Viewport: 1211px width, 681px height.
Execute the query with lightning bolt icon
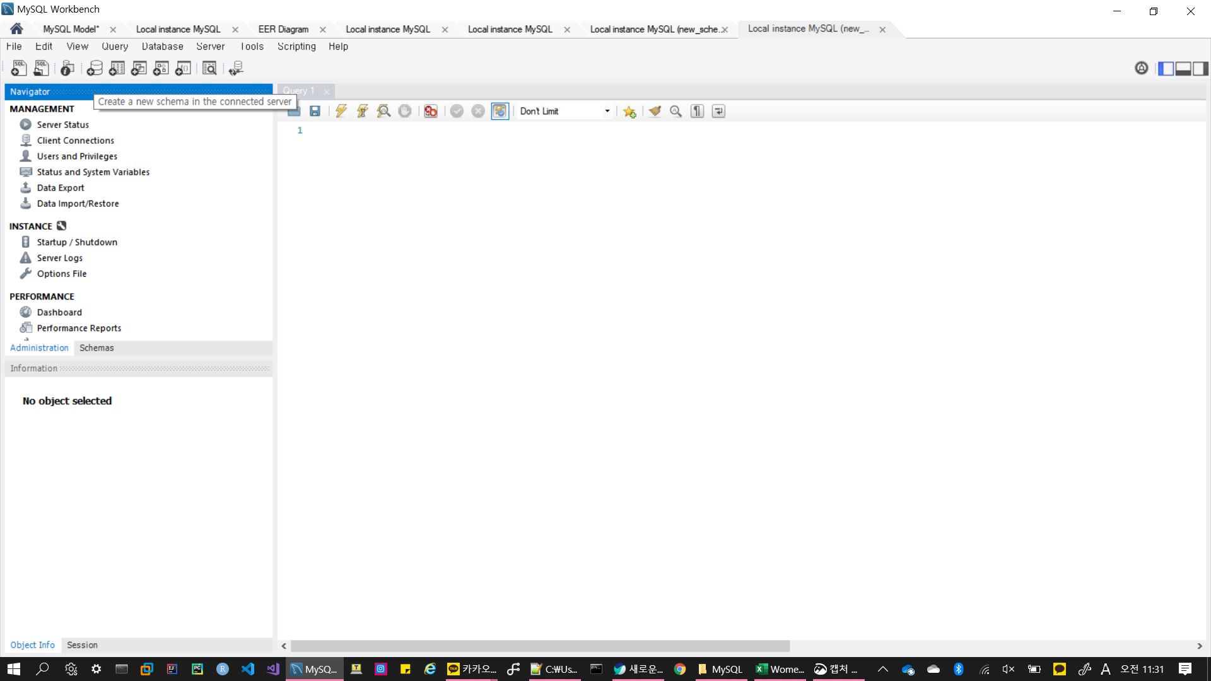point(341,111)
